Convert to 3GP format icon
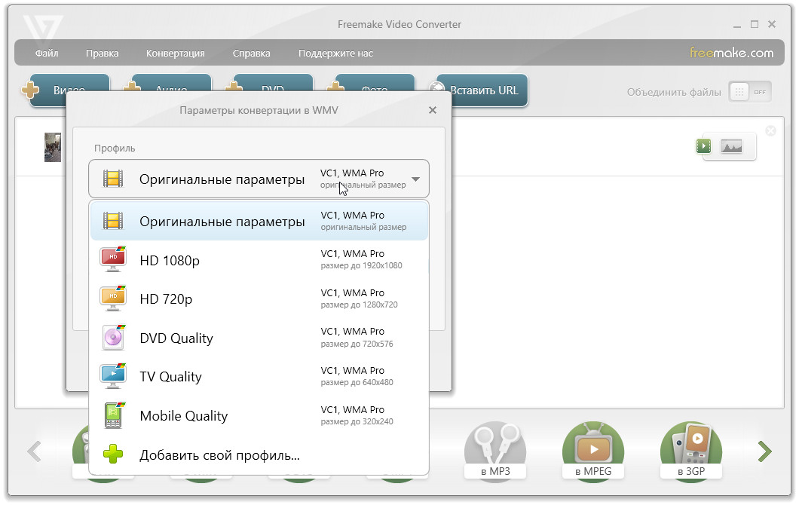 (690, 451)
